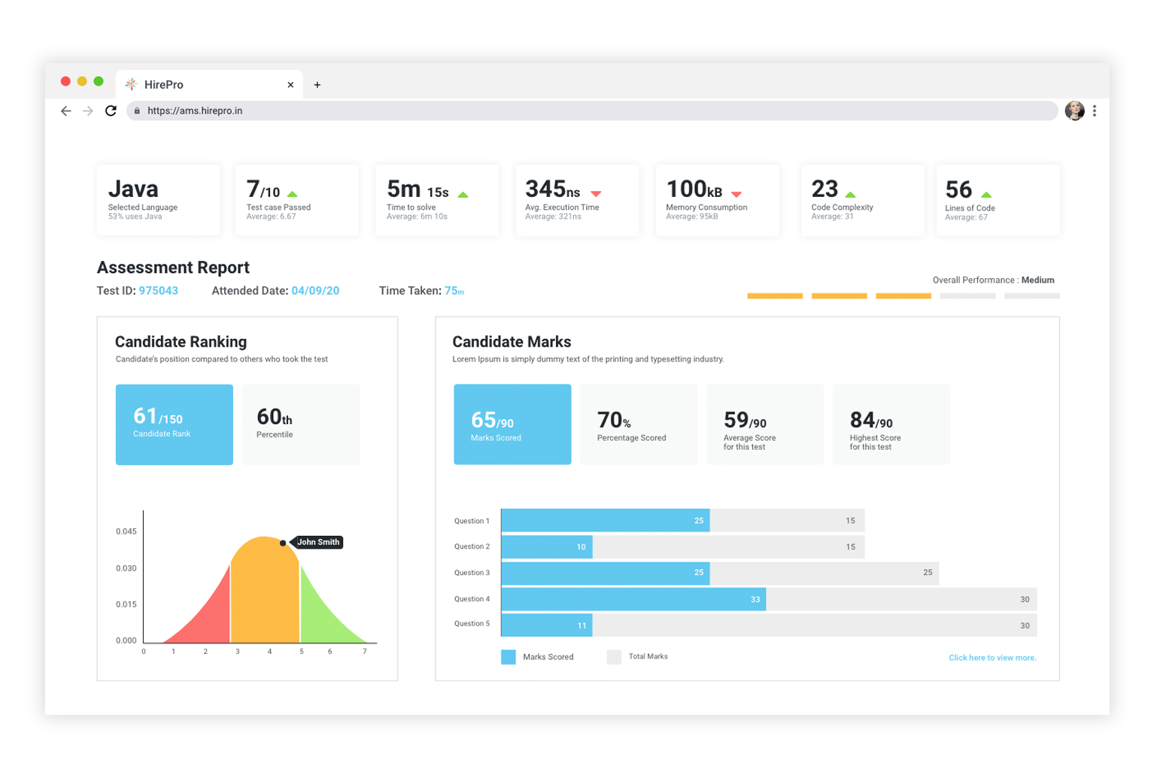Viewport: 1154px width, 778px height.
Task: Click the attended date 04/09/20 link
Action: pos(315,290)
